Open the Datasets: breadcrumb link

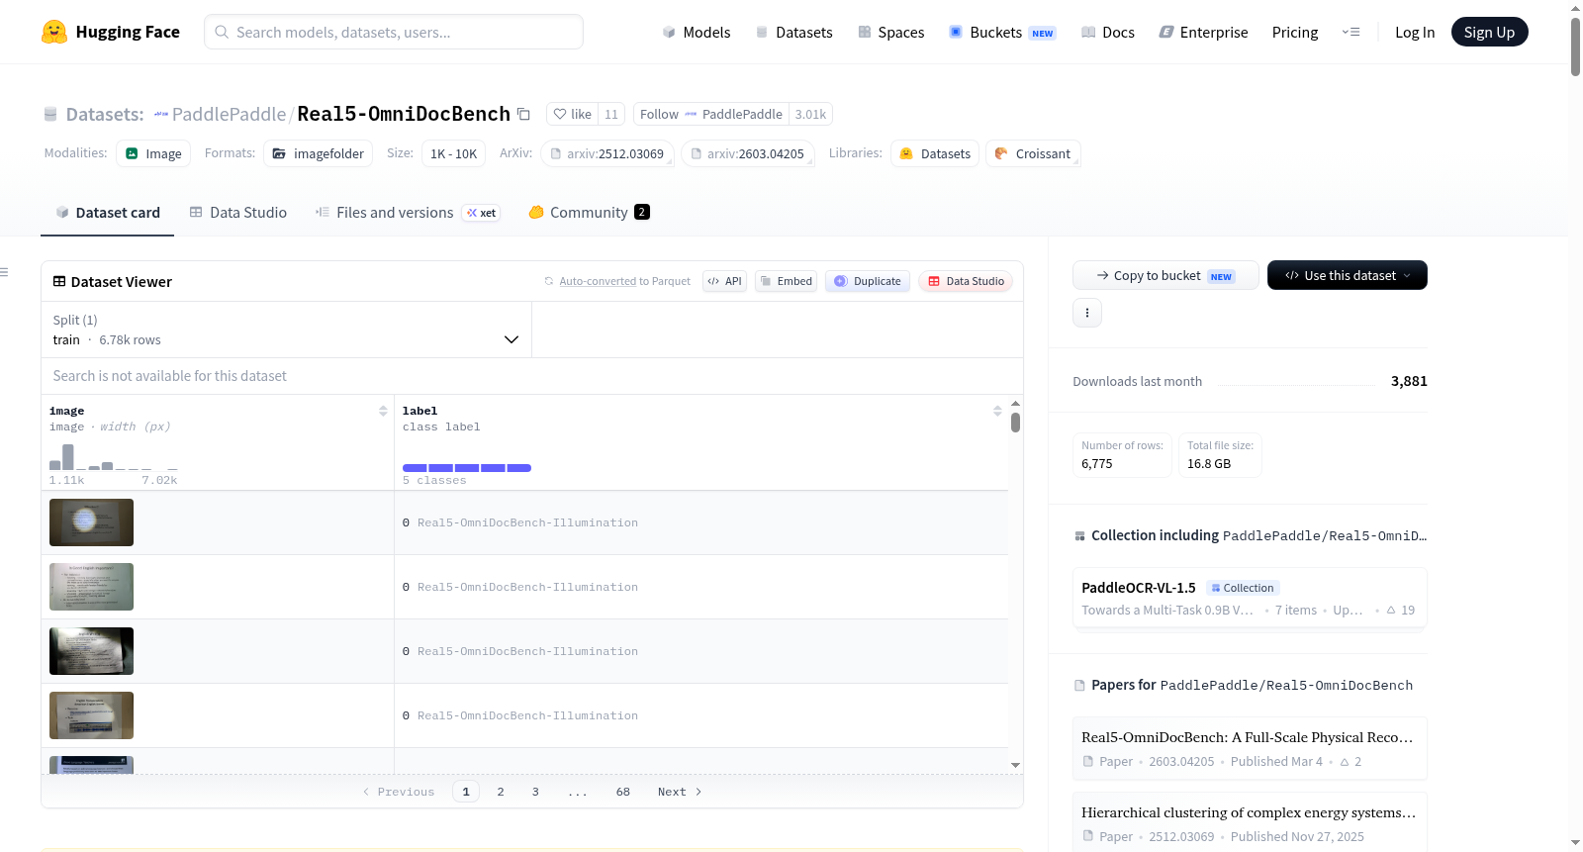click(x=104, y=114)
